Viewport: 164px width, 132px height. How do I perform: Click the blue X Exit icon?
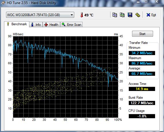click(148, 15)
